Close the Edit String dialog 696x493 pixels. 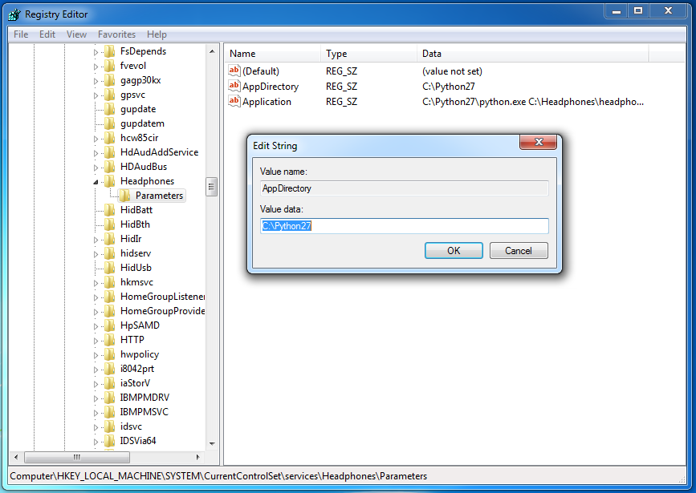coord(539,142)
